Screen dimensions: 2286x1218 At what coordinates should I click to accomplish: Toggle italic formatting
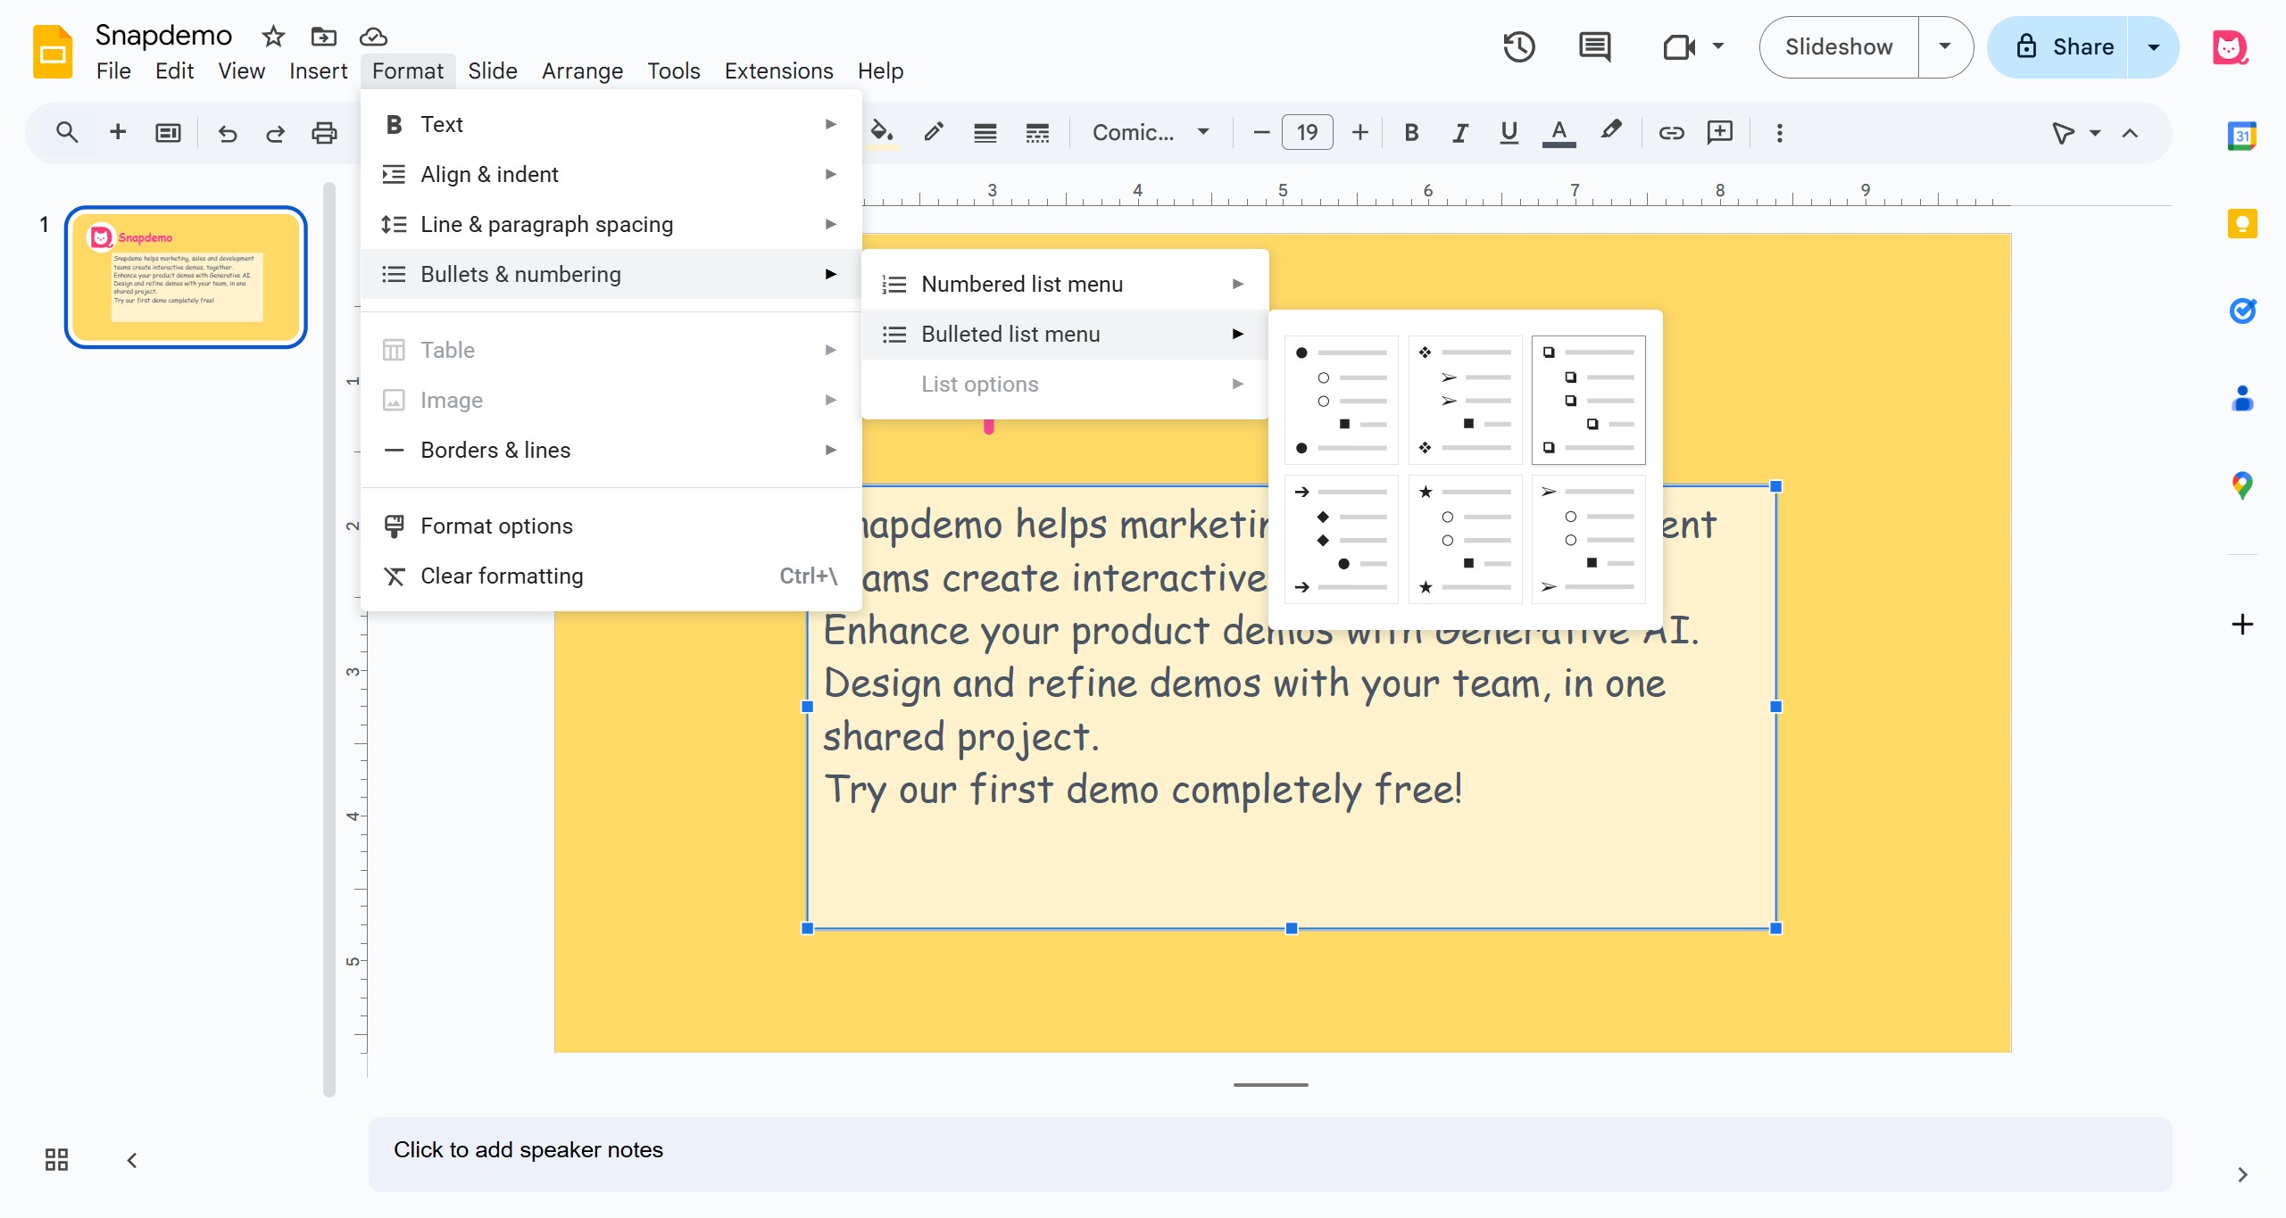click(1460, 133)
